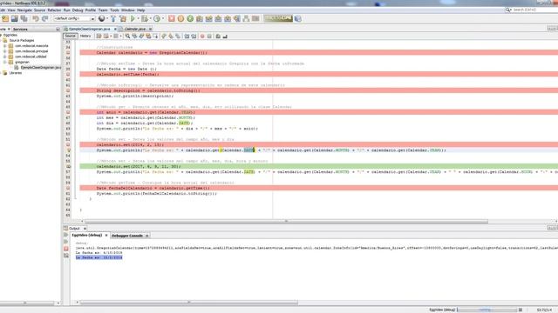Toggle breakpoint on the green current execution line
This screenshot has height=313, width=558.
[x=68, y=166]
